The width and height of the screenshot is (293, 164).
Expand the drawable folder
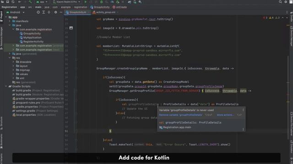[13, 62]
